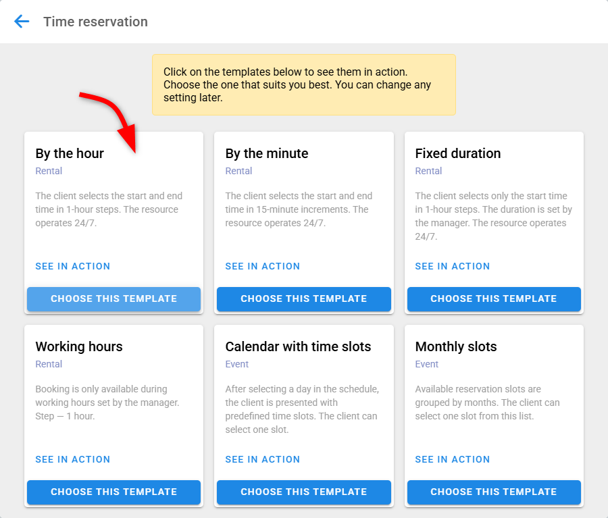
Task: Click the Event label under Monthly slots
Action: click(426, 364)
